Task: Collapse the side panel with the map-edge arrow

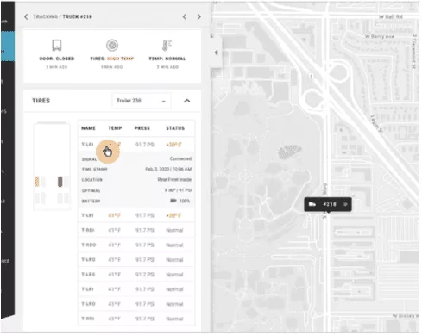Action: (216, 53)
